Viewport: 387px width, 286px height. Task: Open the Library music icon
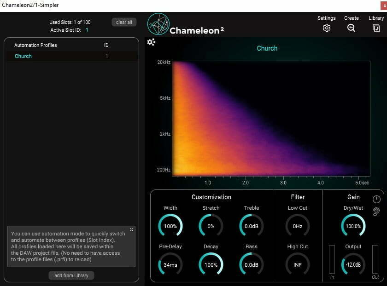376,28
